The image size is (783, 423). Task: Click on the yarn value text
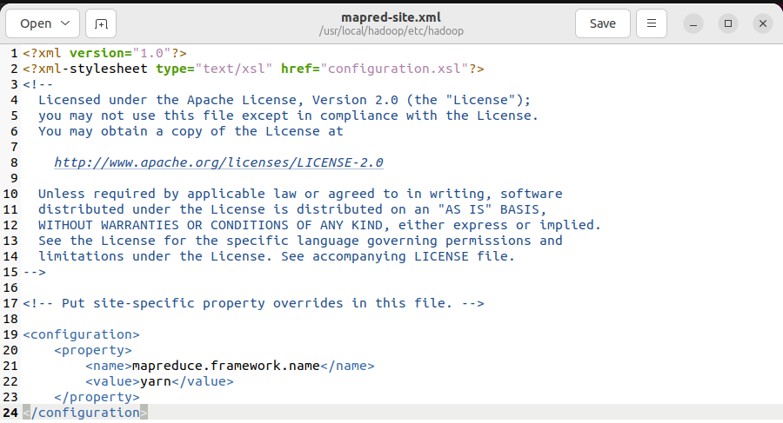click(156, 381)
